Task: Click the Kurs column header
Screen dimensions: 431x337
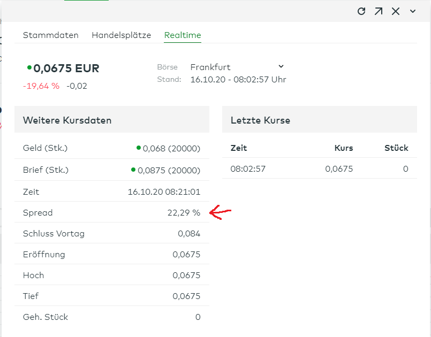Action: [343, 148]
